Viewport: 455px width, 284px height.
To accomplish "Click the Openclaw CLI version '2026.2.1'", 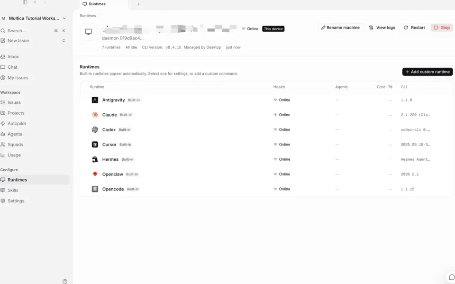I will coord(409,174).
